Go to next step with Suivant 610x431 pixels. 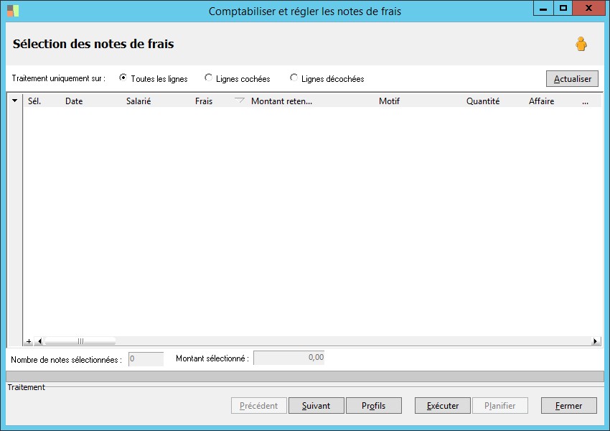click(316, 406)
